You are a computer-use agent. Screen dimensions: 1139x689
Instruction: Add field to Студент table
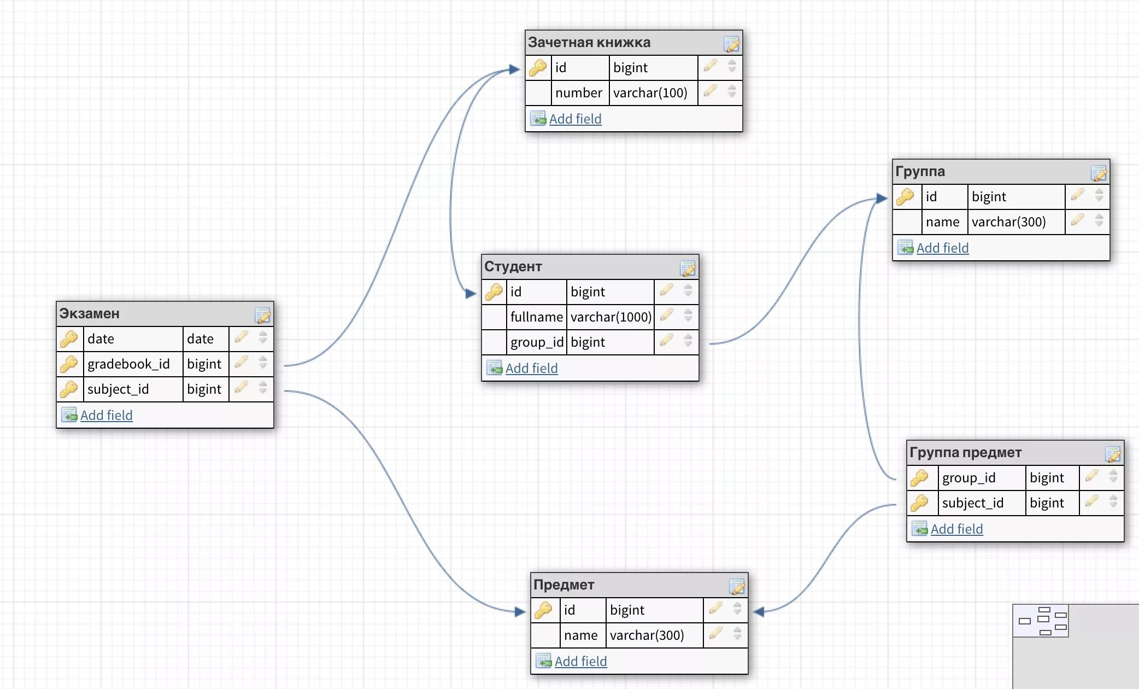click(x=531, y=368)
